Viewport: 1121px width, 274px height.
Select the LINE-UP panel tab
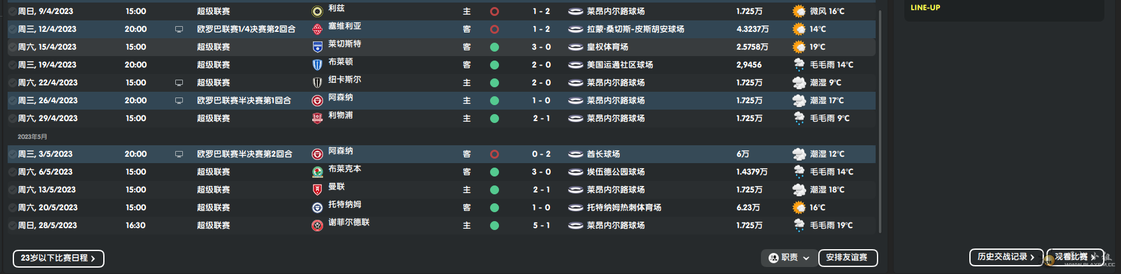(925, 8)
